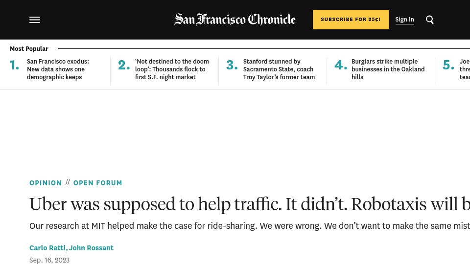Viewport: 470px width, 264px height.
Task: Click the MIT research subheadline text
Action: (x=250, y=226)
